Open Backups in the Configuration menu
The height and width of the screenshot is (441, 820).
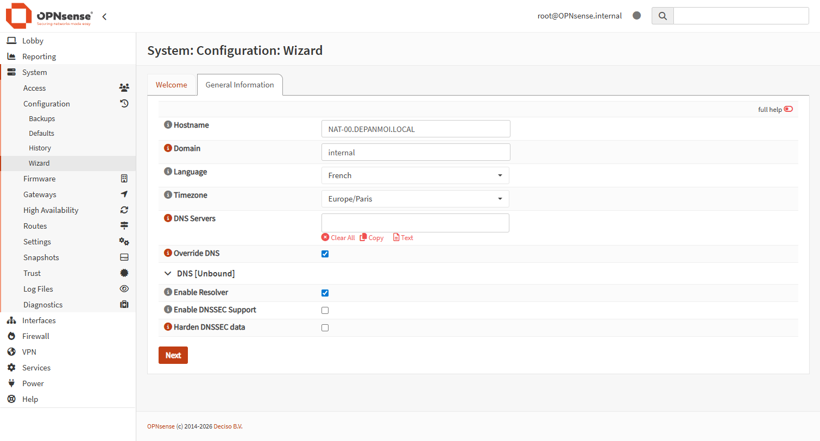tap(42, 118)
